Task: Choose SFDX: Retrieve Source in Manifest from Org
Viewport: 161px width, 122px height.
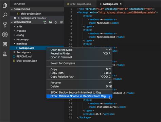Action: click(x=79, y=96)
